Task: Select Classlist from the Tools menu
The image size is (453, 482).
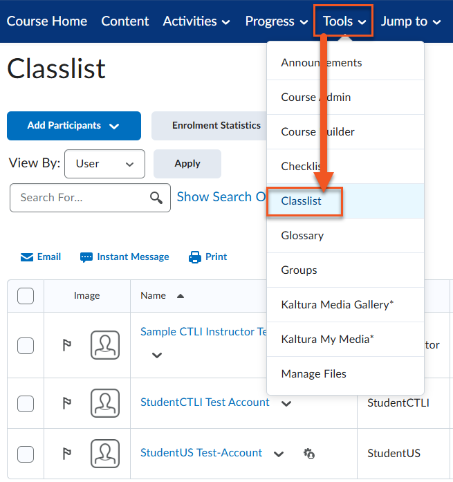Action: 302,201
